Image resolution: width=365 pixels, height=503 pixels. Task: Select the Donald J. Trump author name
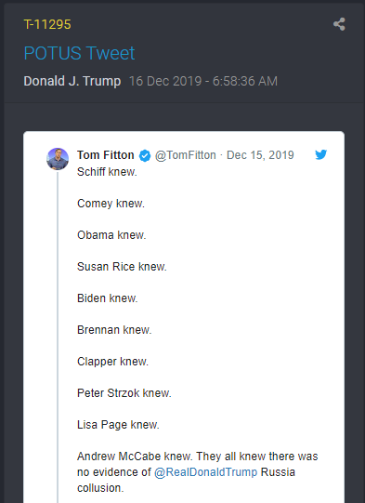pyautogui.click(x=72, y=81)
